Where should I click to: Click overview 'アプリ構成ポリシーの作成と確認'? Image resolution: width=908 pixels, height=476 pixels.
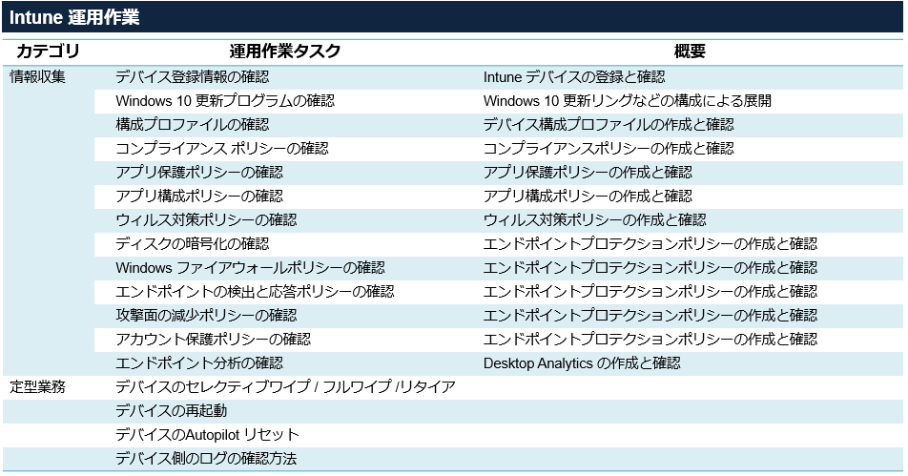(x=588, y=196)
